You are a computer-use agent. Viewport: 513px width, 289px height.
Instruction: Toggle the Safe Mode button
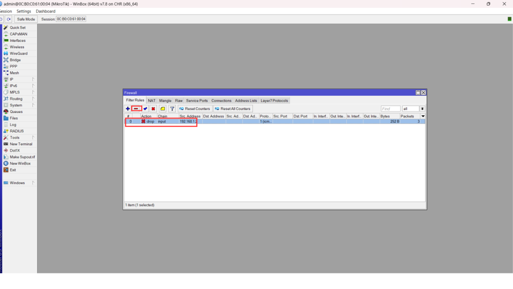click(26, 19)
